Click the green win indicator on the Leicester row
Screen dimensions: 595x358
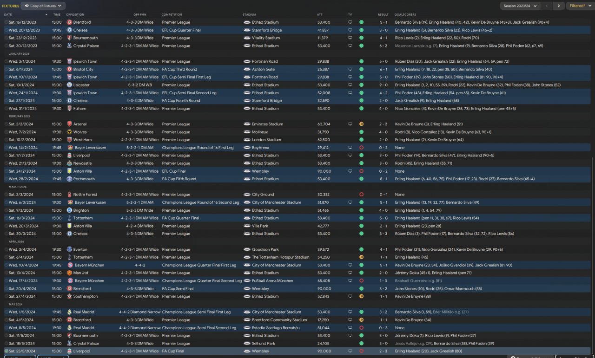(x=361, y=85)
